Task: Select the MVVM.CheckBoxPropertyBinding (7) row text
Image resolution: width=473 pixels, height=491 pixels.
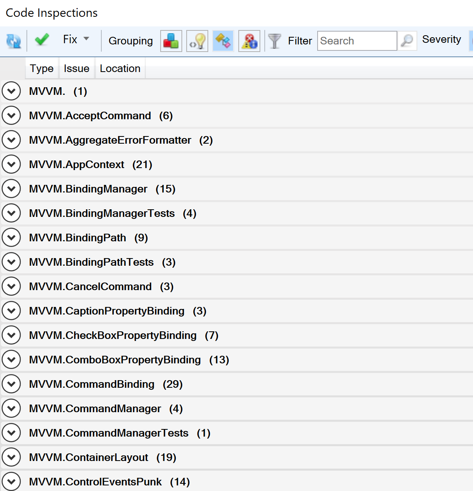Action: coord(124,335)
